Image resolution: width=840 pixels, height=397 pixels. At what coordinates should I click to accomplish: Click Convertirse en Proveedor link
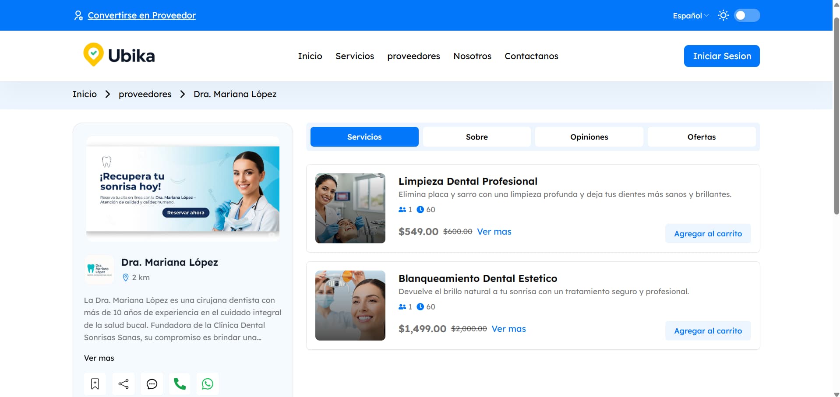[142, 15]
